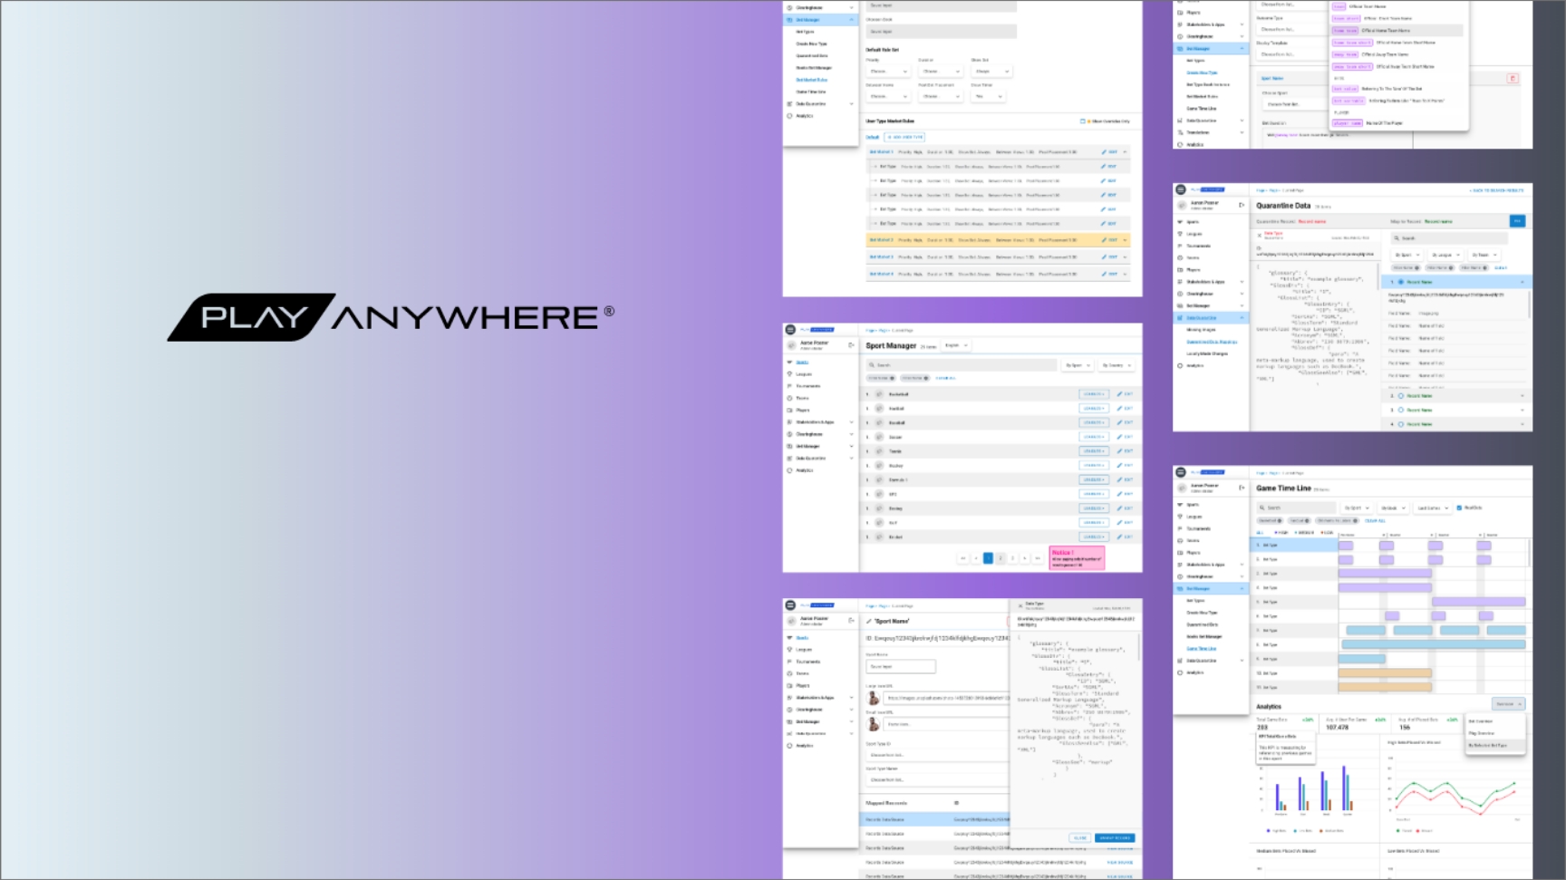Expand Clearinghouse in Sport Manager sidebar
This screenshot has height=880, width=1566.
851,434
